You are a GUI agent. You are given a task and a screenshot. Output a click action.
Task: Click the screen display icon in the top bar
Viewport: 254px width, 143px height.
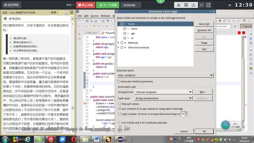pyautogui.click(x=186, y=5)
